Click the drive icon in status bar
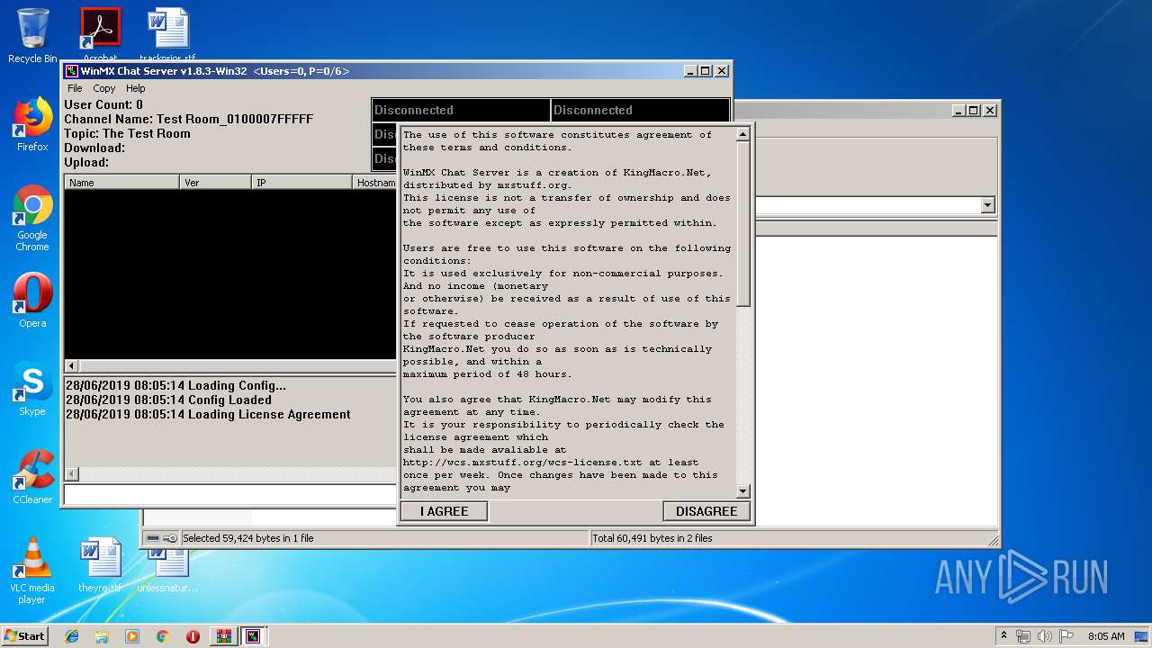This screenshot has height=648, width=1152. point(153,538)
